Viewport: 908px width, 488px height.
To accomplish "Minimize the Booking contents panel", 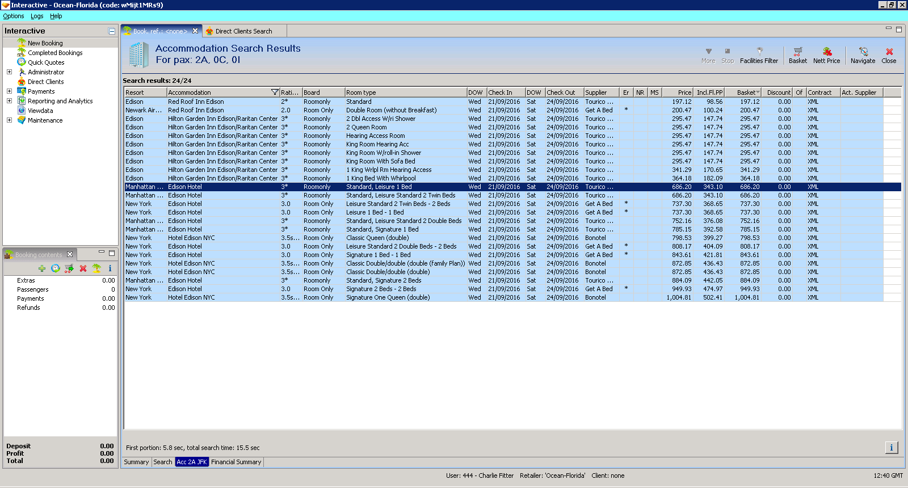I will point(102,252).
